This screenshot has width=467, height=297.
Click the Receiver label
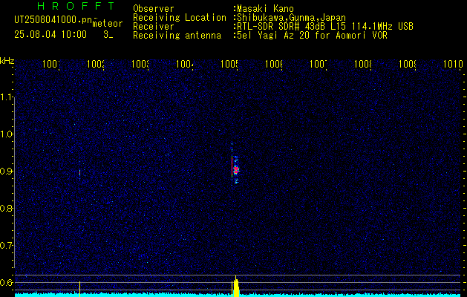tap(154, 27)
